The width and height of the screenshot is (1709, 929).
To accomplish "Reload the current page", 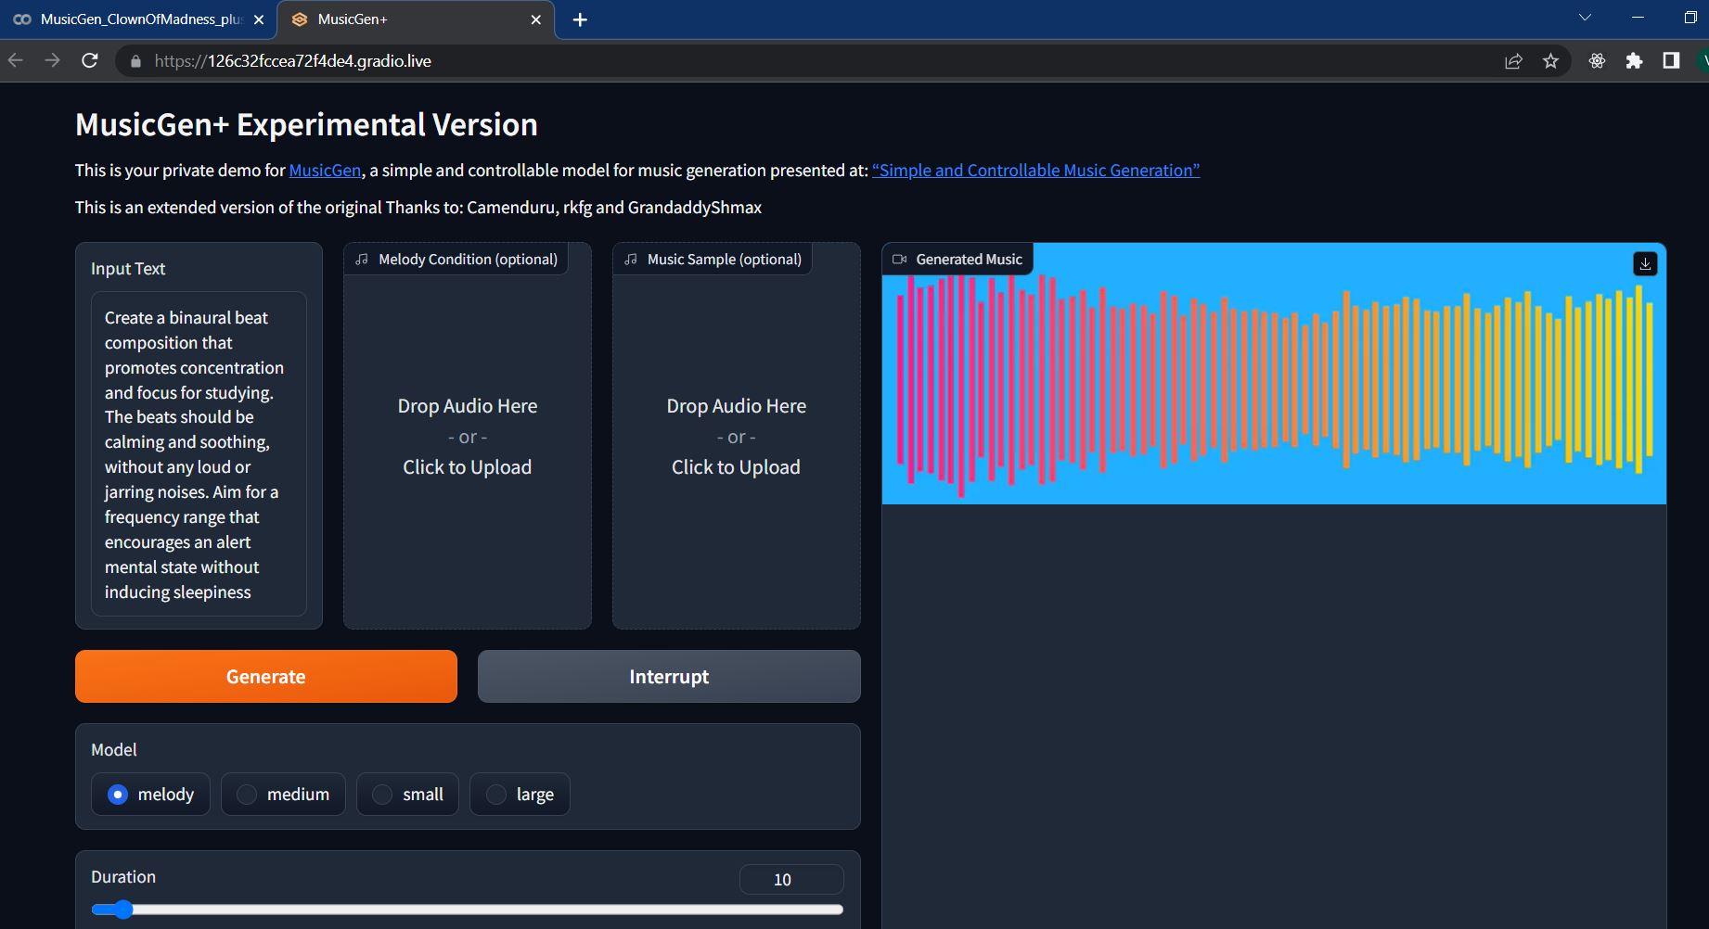I will tap(90, 61).
